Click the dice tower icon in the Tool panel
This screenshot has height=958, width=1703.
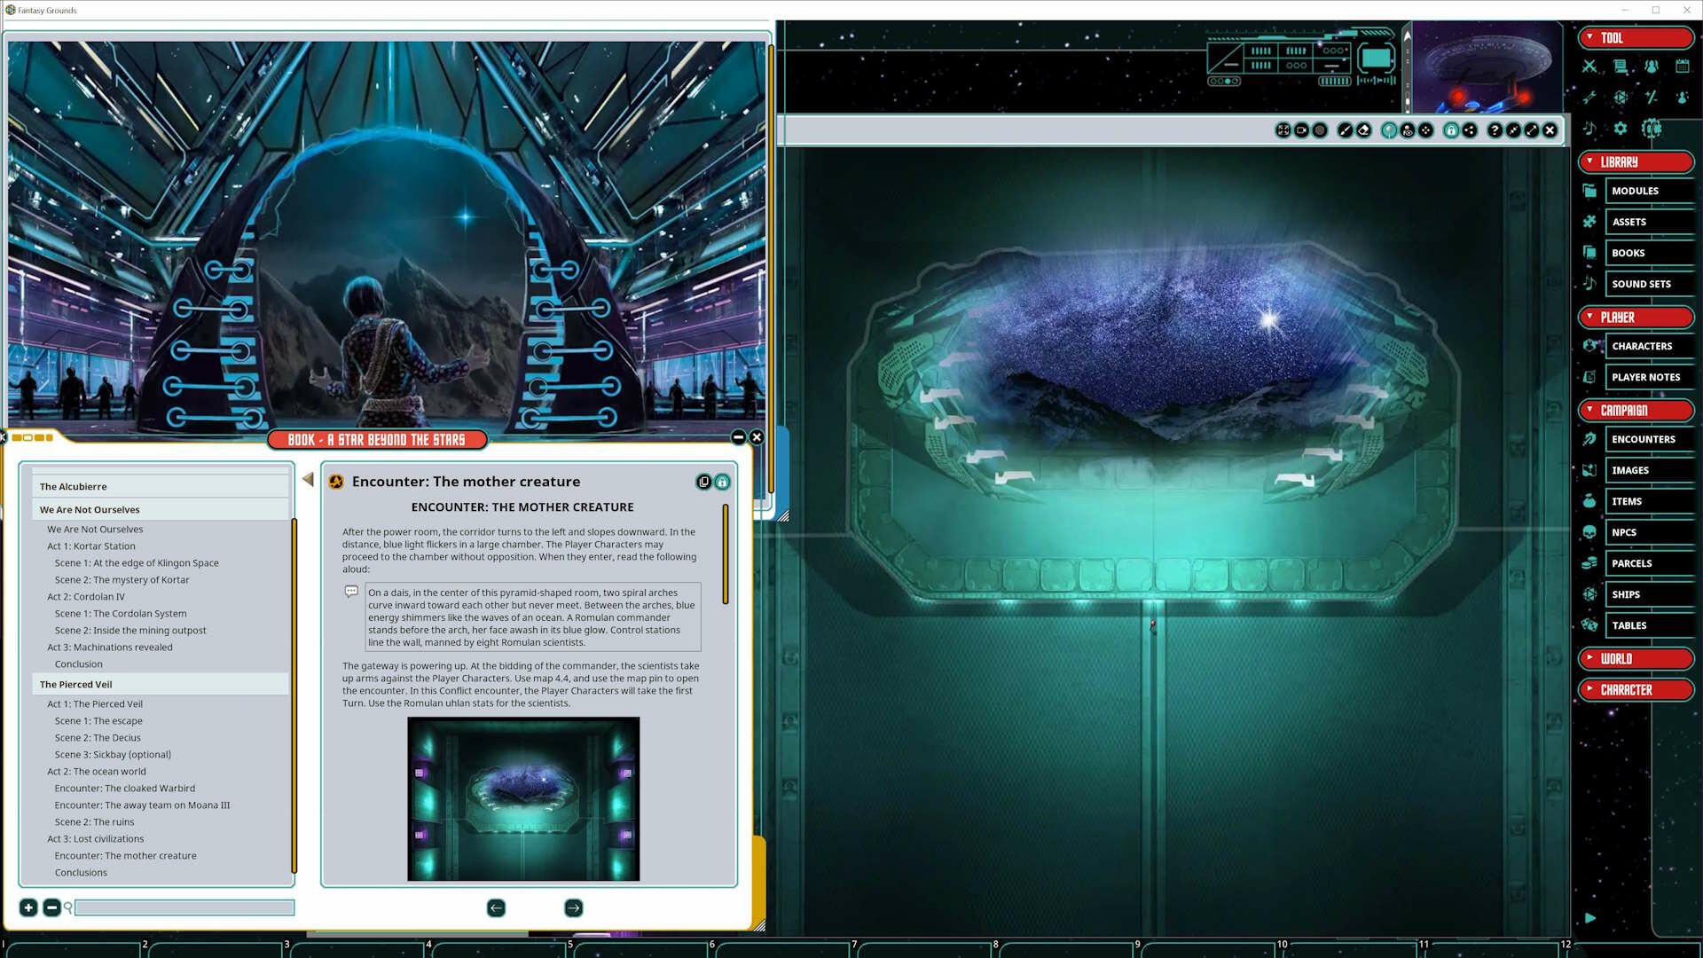[1621, 98]
